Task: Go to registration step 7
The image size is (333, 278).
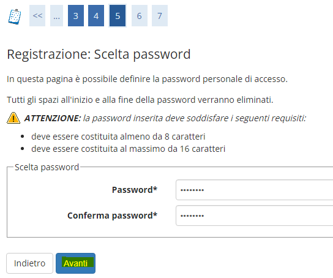Action: tap(160, 16)
